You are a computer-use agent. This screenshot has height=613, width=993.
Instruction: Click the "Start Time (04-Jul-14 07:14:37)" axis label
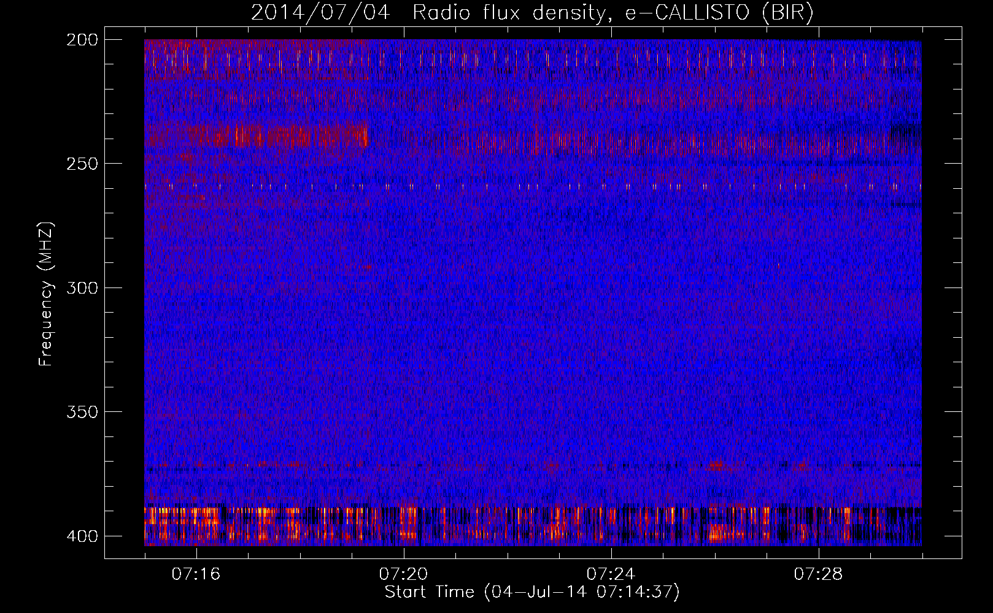(x=532, y=592)
